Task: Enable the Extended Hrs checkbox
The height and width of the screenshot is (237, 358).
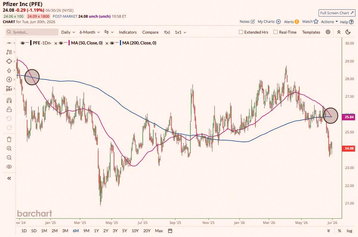Action: click(x=241, y=32)
